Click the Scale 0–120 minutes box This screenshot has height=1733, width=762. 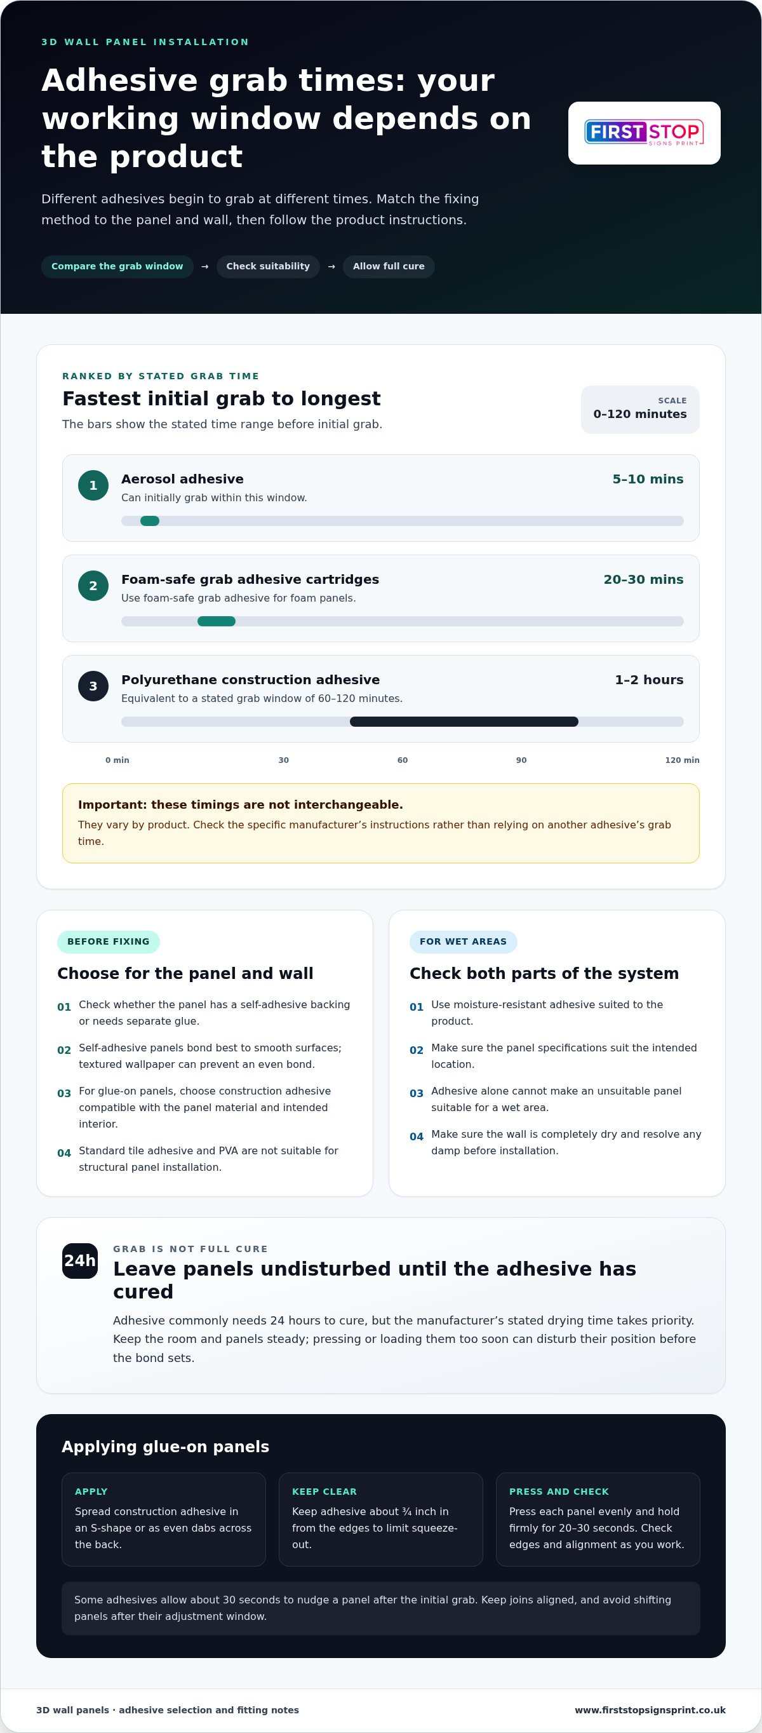point(640,409)
